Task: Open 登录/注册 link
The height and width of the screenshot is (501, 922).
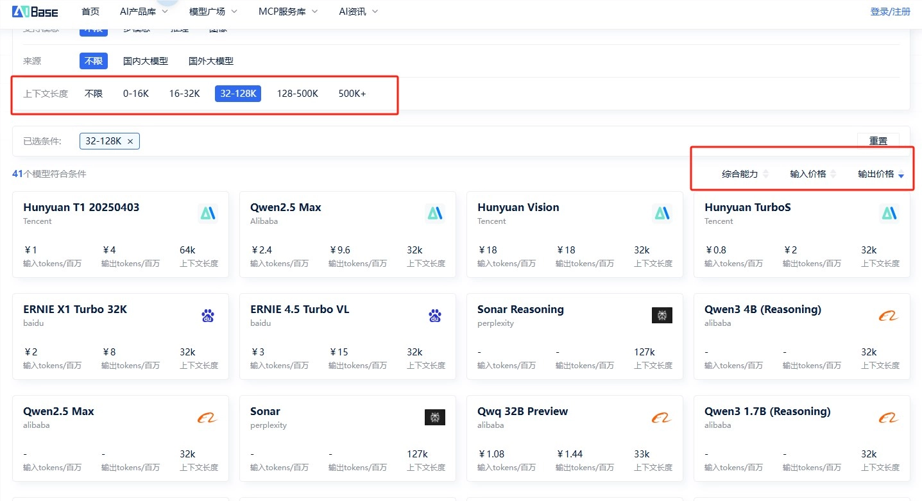Action: [x=891, y=12]
